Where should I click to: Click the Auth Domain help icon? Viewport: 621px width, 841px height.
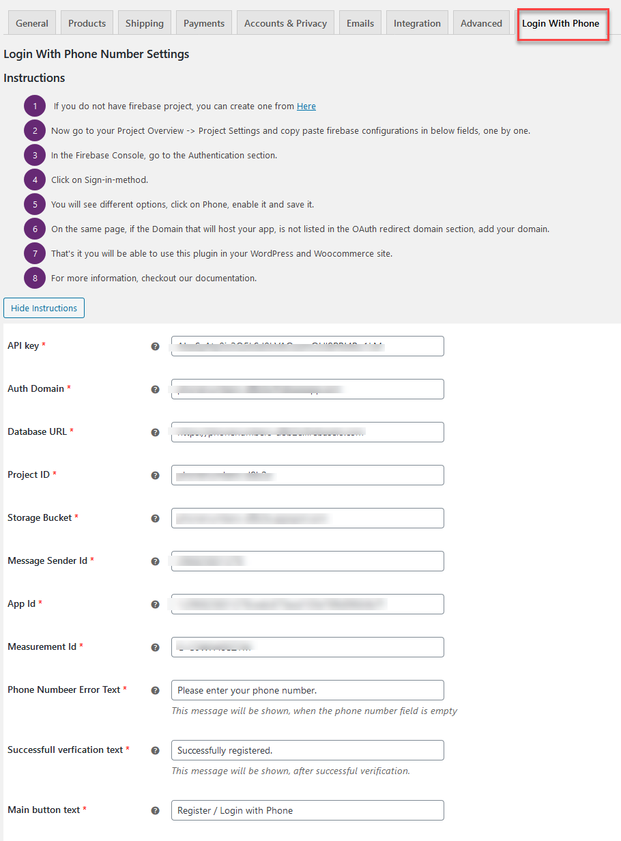[x=156, y=389]
